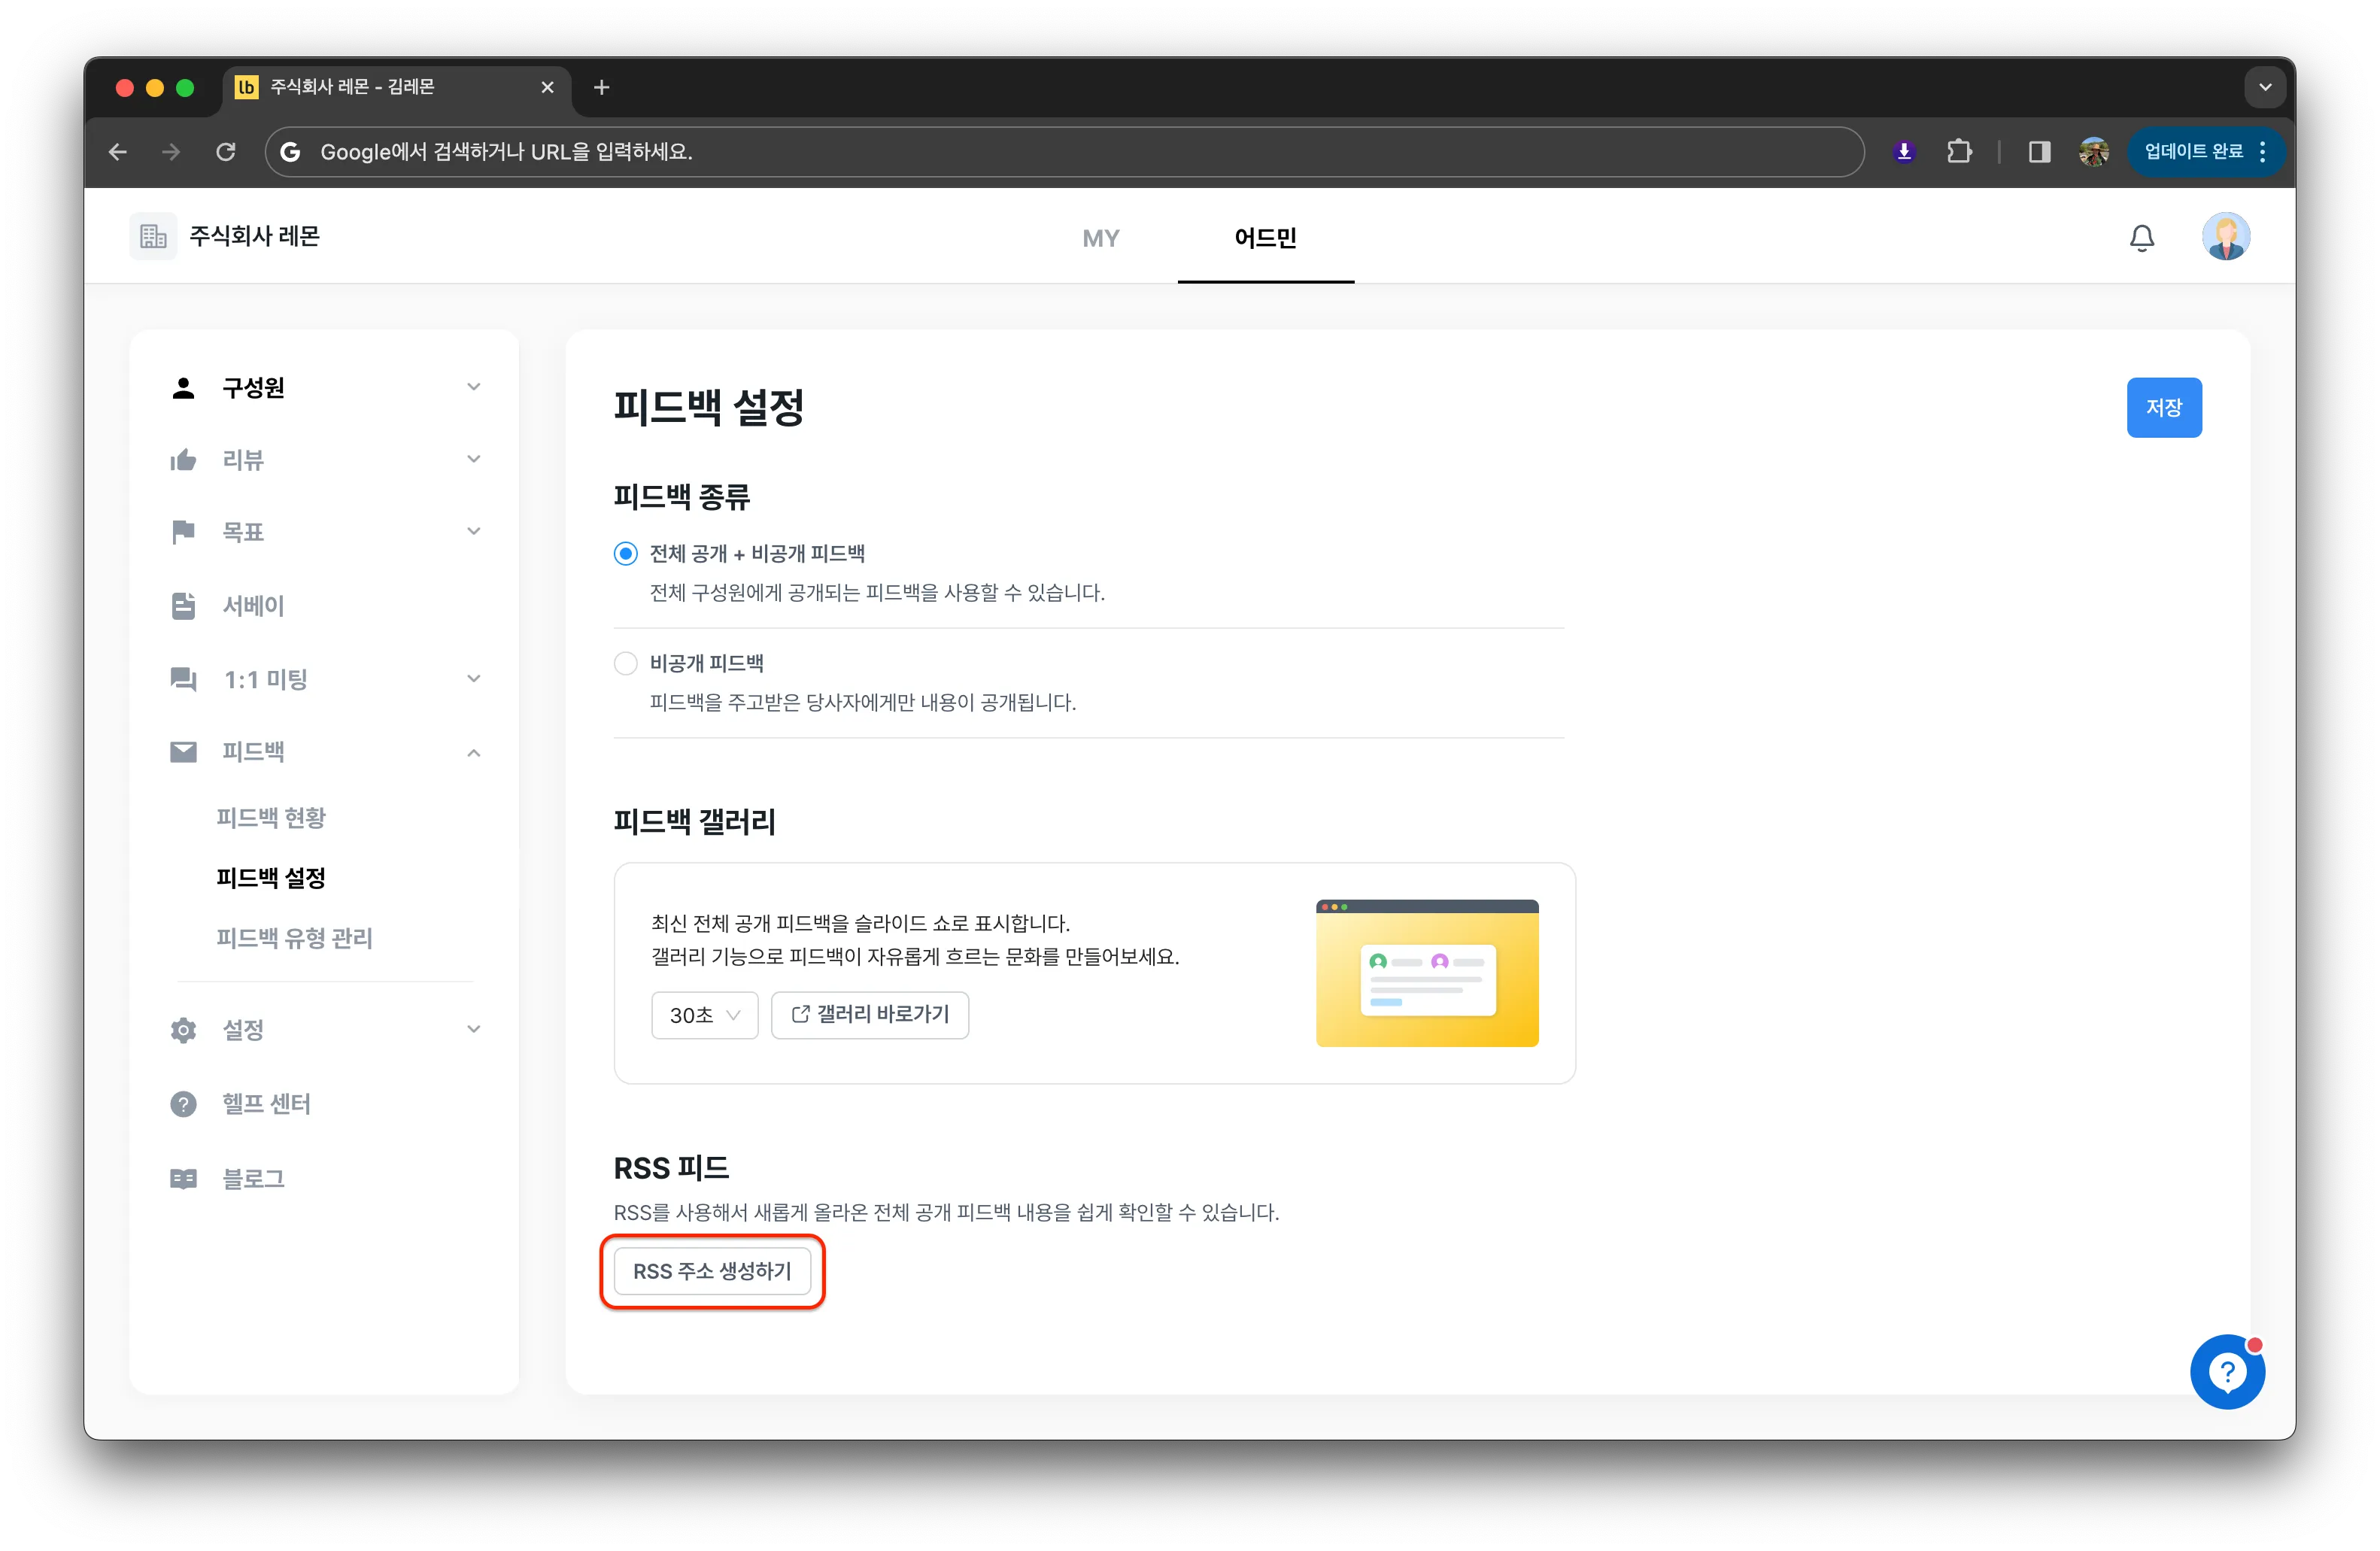The height and width of the screenshot is (1551, 2380).
Task: Click the 블로그 open book icon
Action: pyautogui.click(x=183, y=1179)
